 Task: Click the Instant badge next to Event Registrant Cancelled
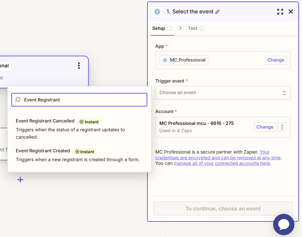[89, 122]
